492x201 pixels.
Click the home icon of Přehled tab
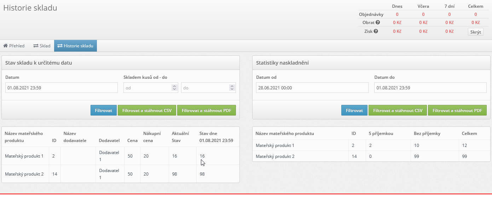pos(5,46)
